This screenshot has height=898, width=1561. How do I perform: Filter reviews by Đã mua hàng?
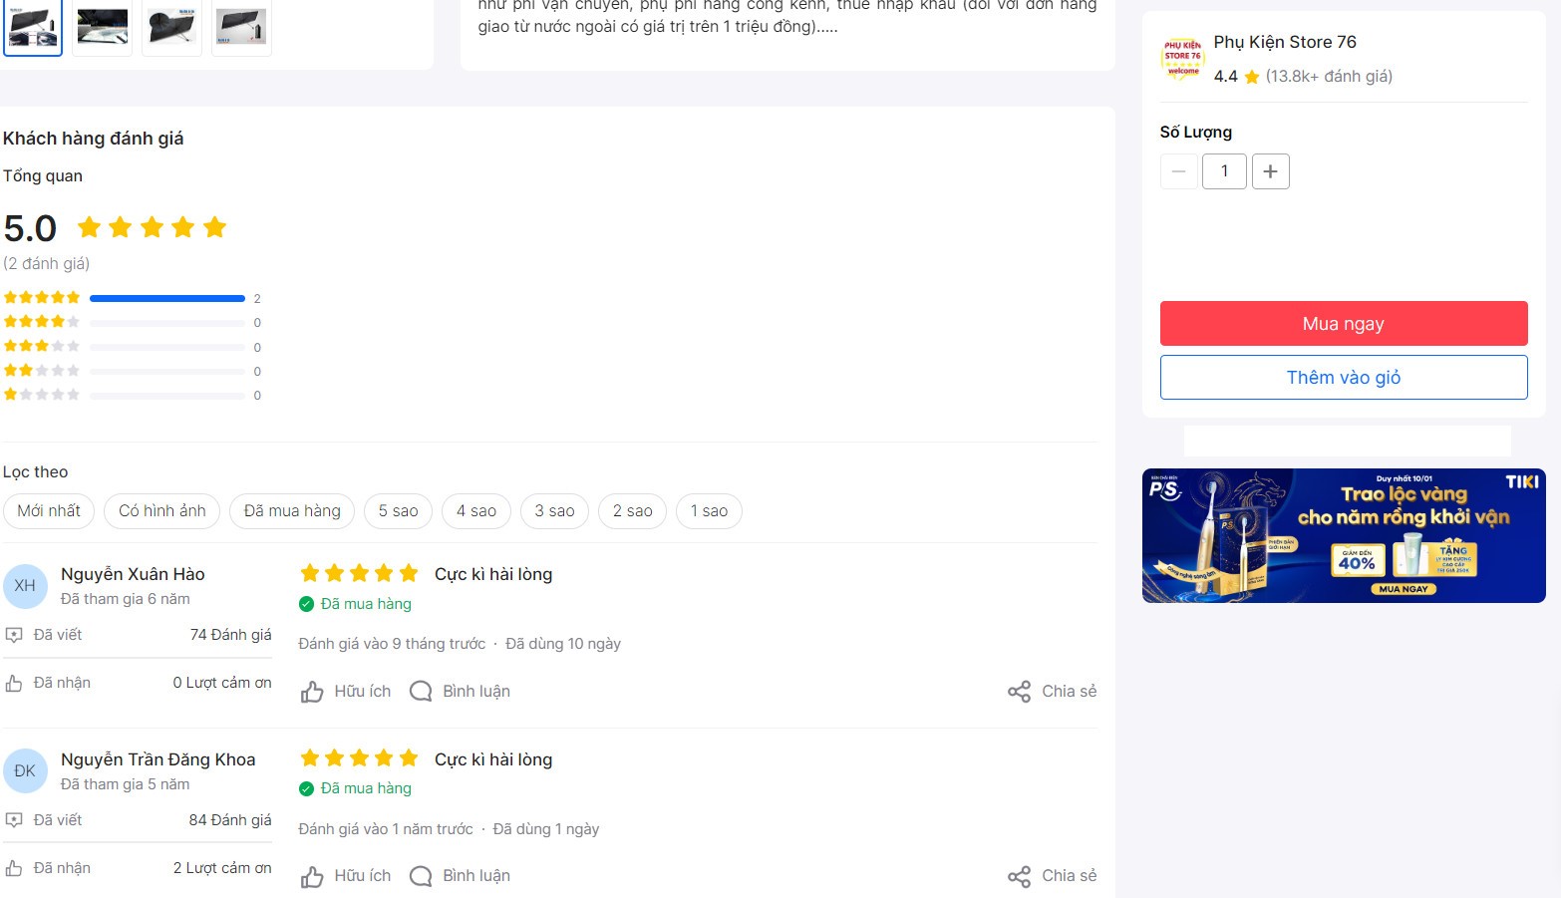point(292,511)
